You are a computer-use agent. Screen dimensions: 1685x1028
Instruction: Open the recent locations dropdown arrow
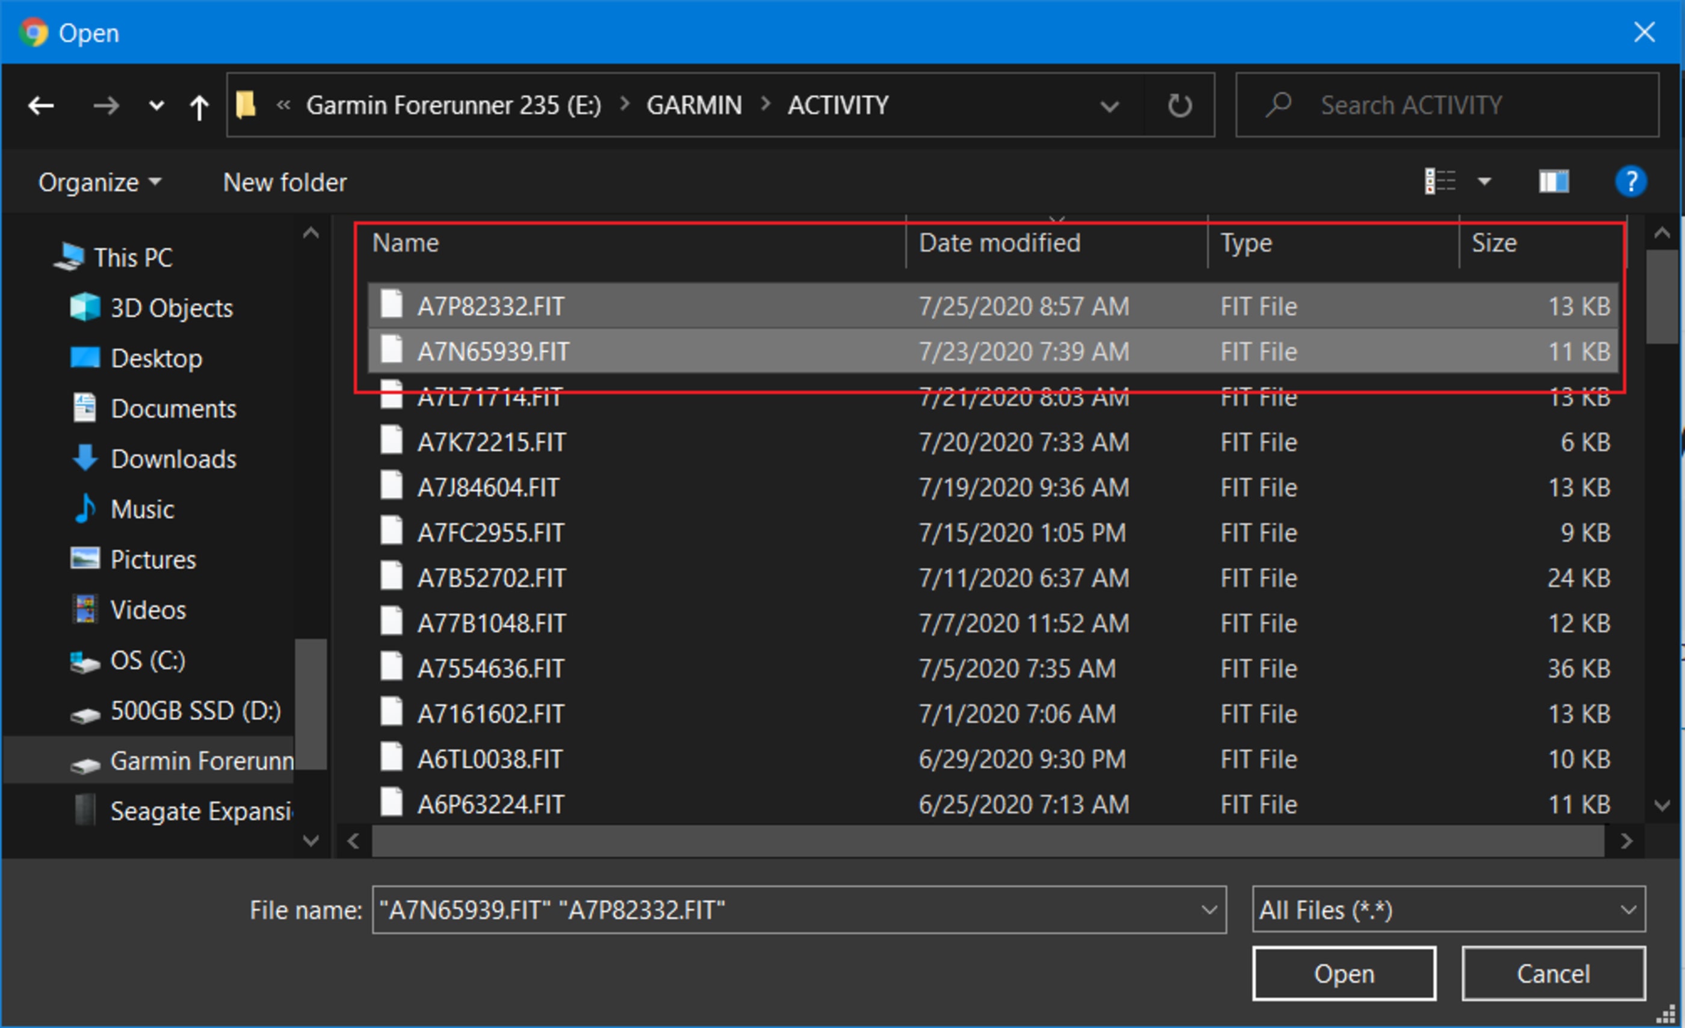point(156,105)
